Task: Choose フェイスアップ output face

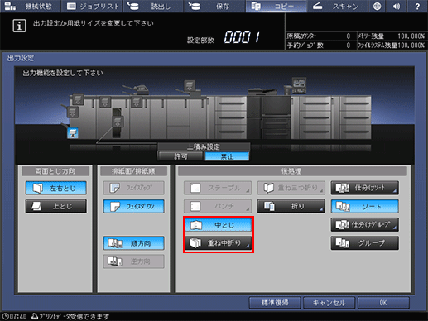Action: pos(133,188)
